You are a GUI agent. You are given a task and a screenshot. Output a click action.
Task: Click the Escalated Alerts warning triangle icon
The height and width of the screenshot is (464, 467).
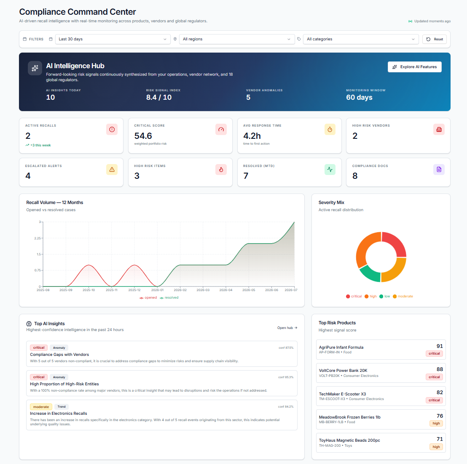(112, 170)
